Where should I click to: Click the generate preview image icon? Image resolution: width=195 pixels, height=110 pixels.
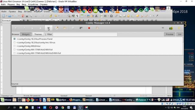(81, 28)
